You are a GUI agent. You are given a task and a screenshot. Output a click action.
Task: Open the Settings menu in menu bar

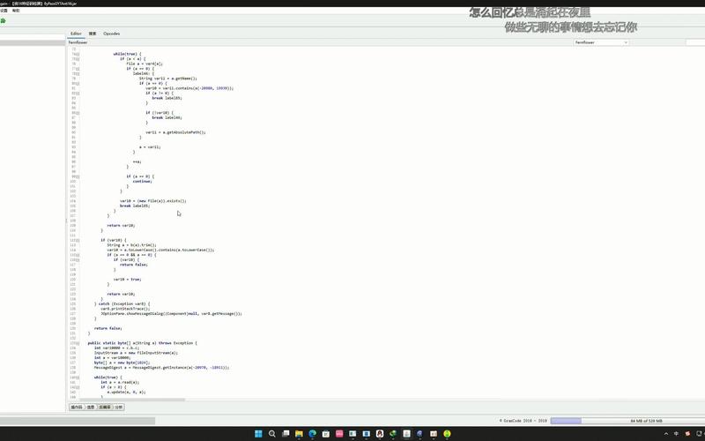[x=4, y=11]
